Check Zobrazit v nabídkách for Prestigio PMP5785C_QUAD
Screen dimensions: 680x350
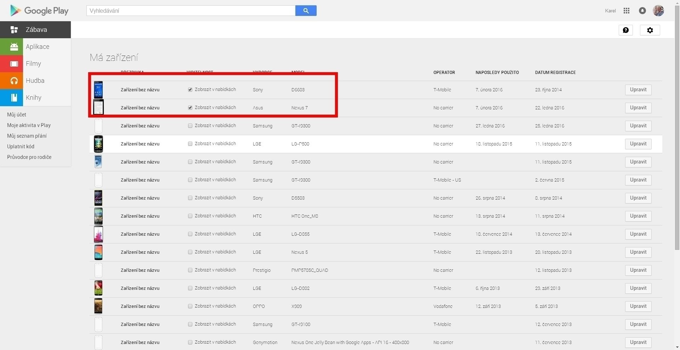[x=190, y=270]
